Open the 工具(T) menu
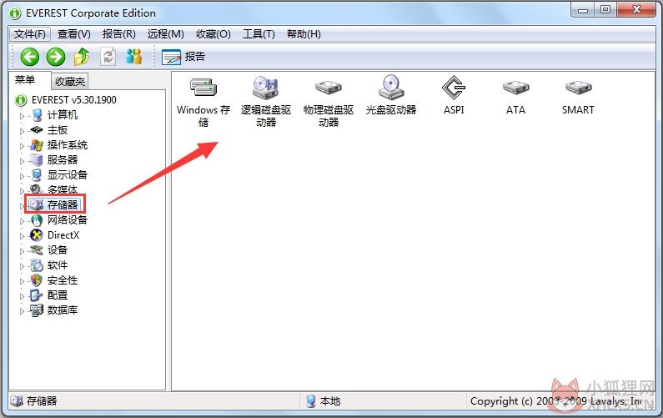 tap(259, 34)
